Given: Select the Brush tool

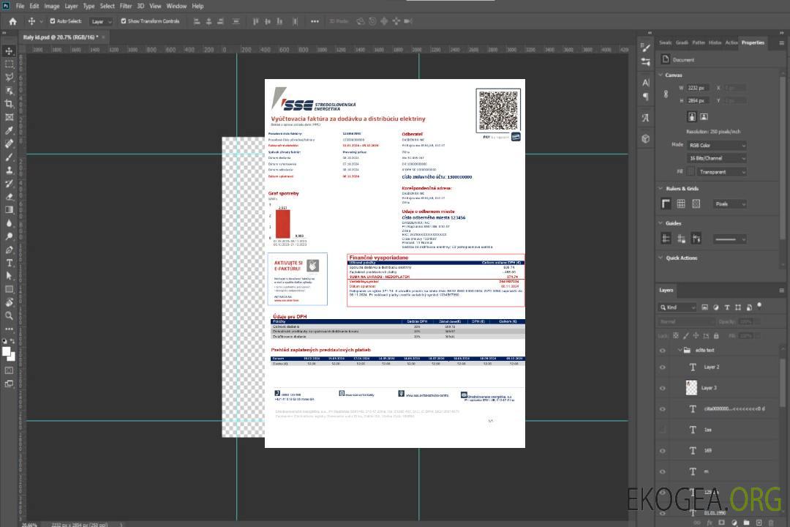Looking at the screenshot, I should (9, 157).
